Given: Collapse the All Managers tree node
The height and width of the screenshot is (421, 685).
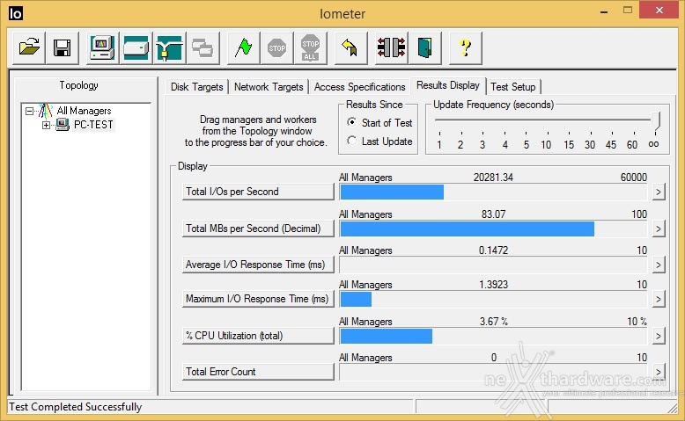Looking at the screenshot, I should [29, 111].
